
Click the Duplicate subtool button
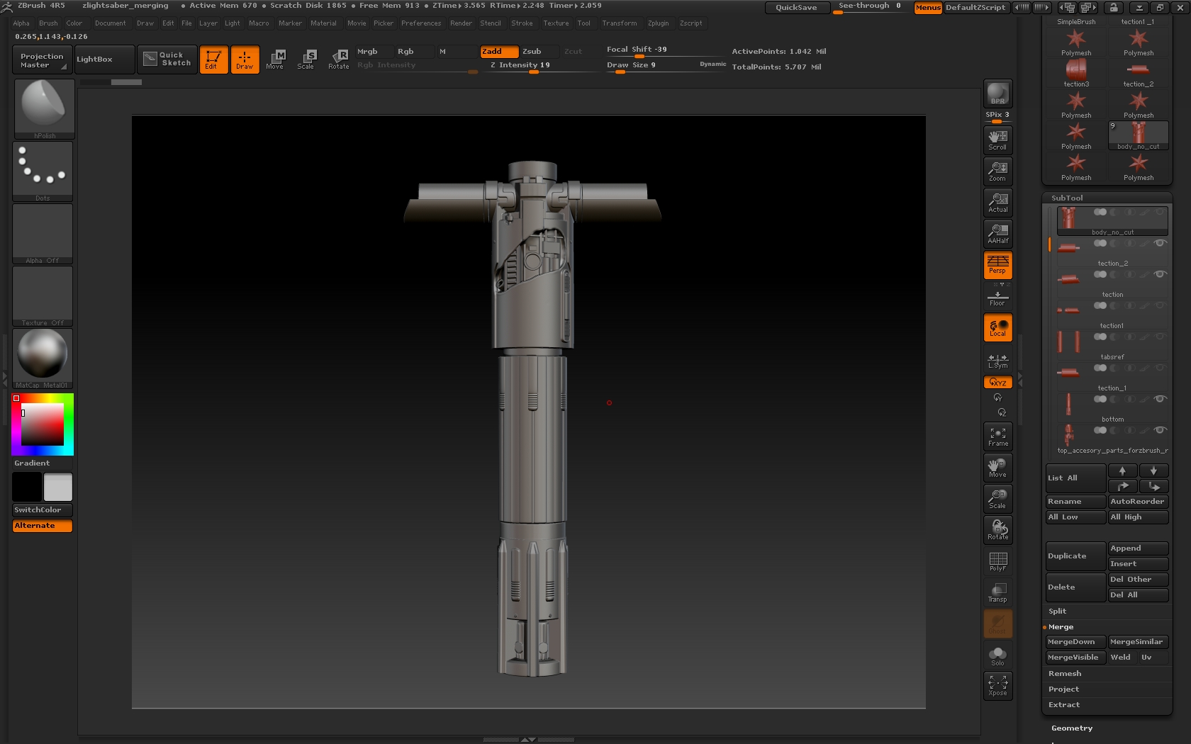coord(1075,556)
